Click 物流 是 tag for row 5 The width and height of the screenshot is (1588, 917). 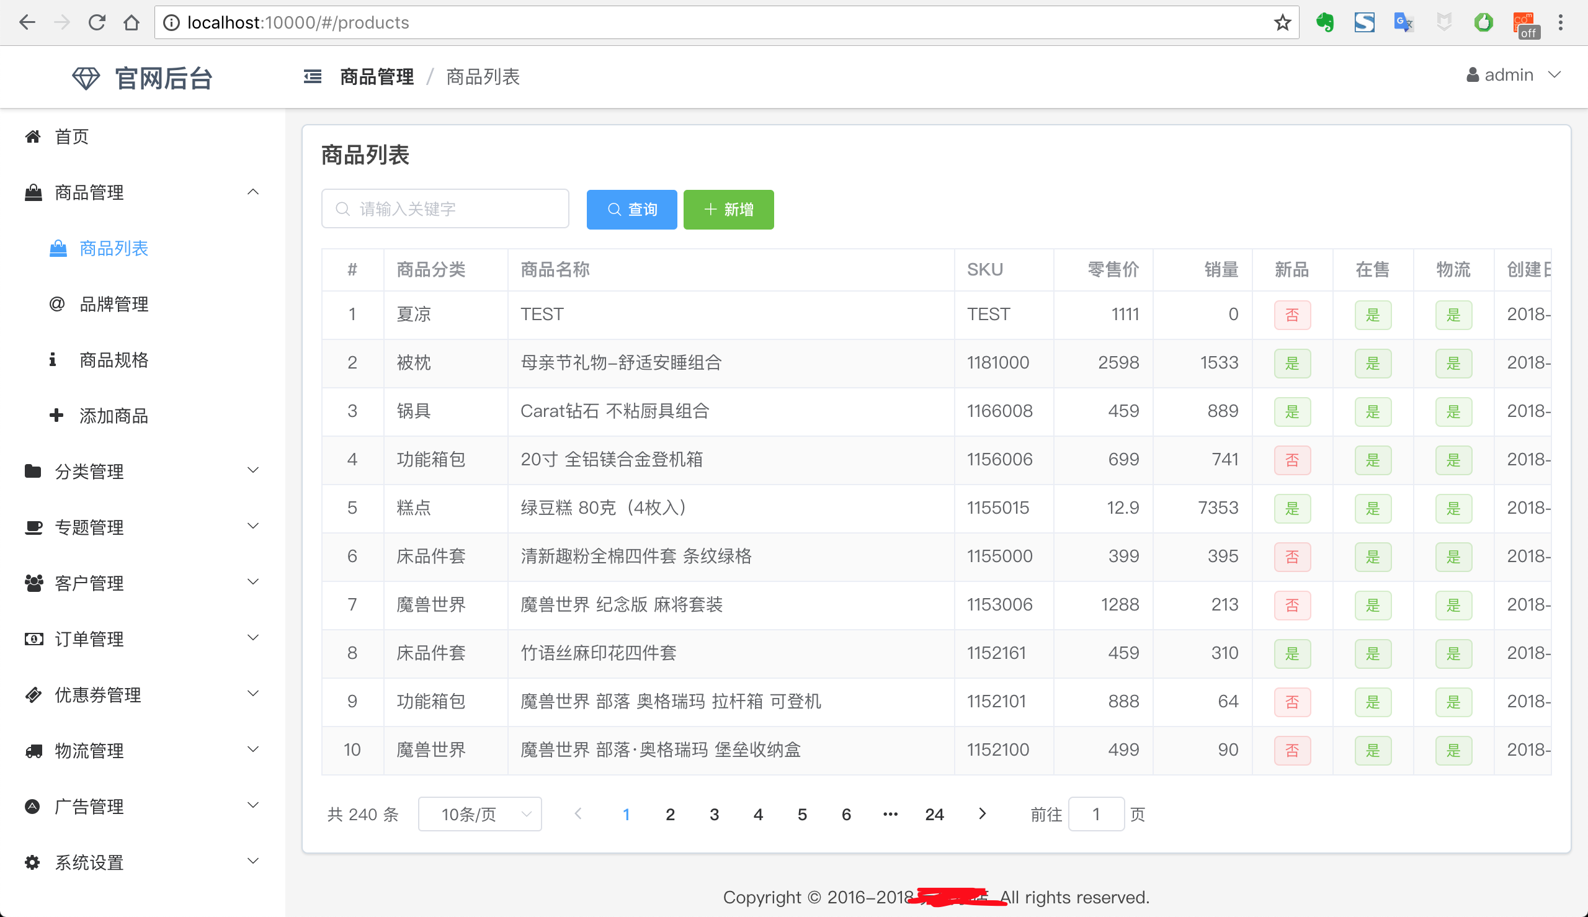pos(1453,508)
